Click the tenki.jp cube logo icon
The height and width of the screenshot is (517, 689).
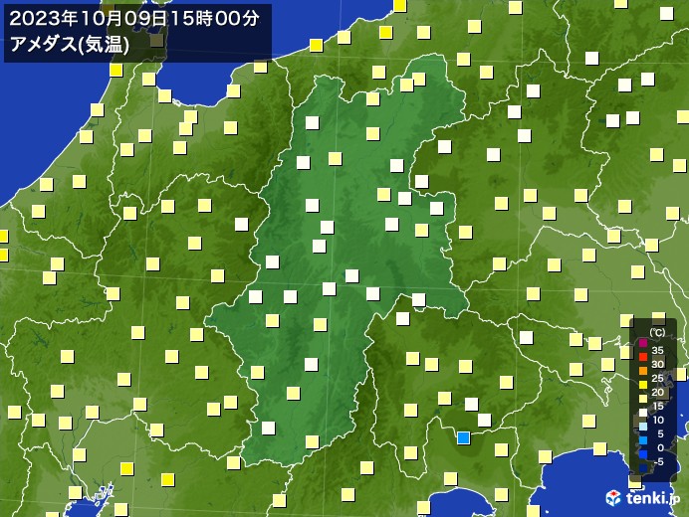tap(613, 498)
